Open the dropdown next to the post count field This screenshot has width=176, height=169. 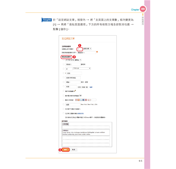[x=87, y=49]
